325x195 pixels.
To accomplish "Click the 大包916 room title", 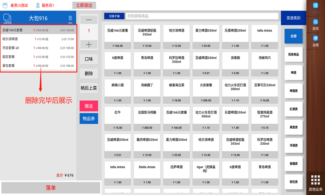I will (x=38, y=18).
